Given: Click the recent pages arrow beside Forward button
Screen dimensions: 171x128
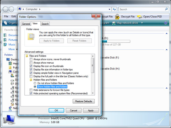Looking at the screenshot, I should point(16,9).
